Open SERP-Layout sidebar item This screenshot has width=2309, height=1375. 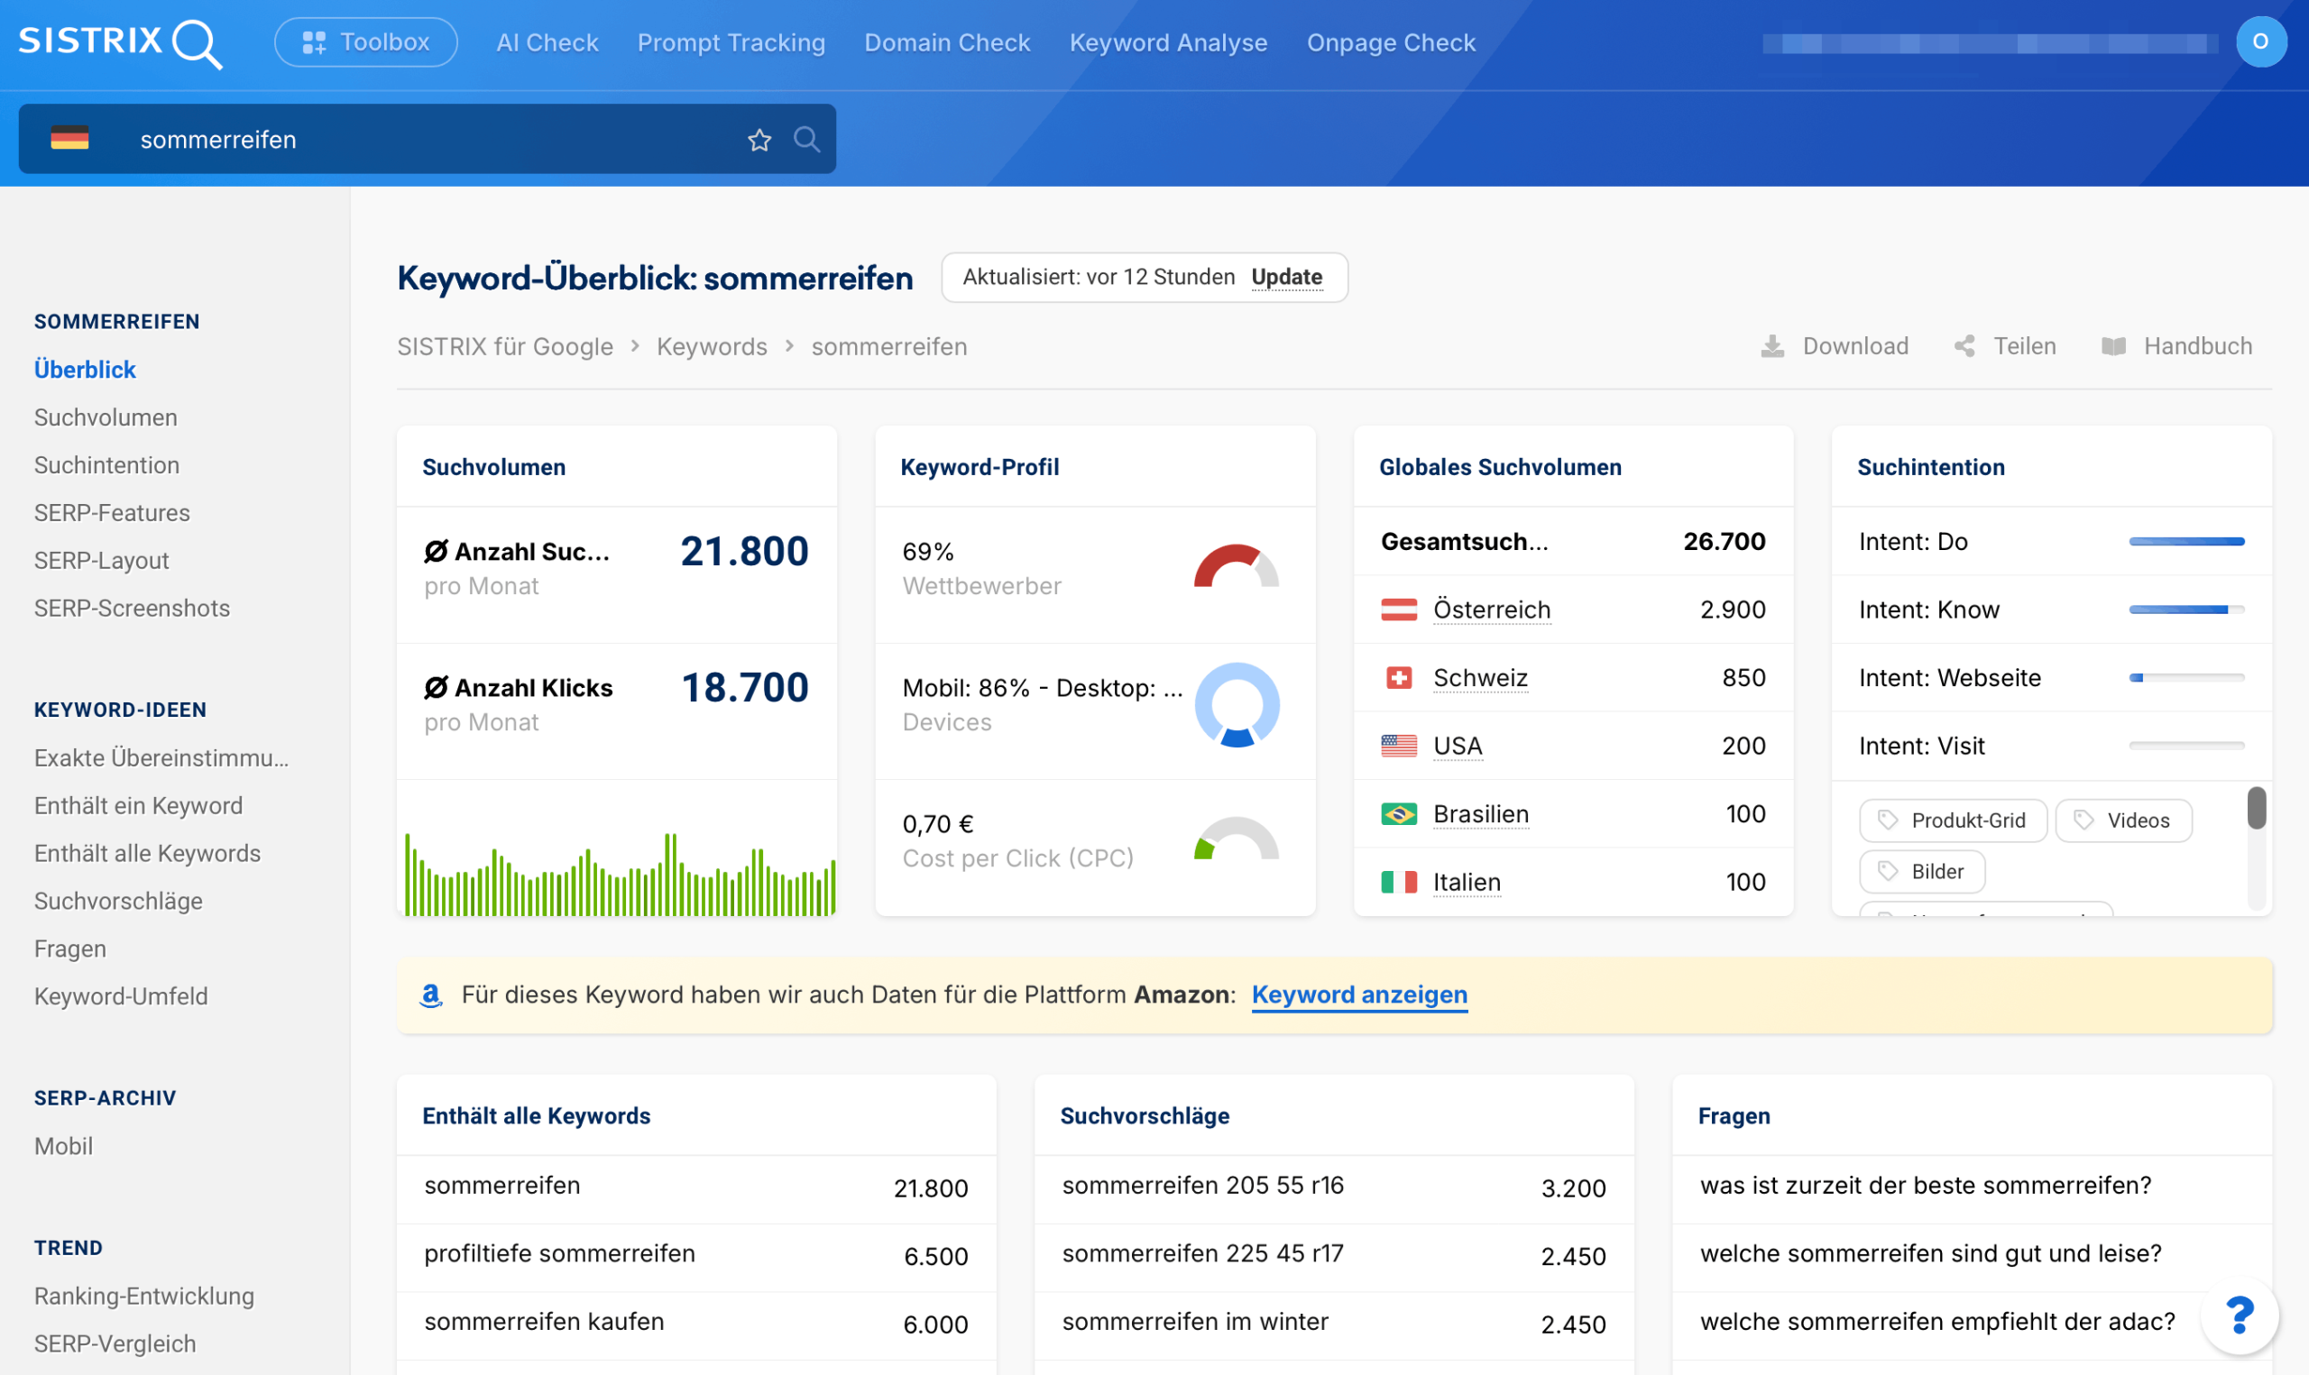tap(102, 561)
